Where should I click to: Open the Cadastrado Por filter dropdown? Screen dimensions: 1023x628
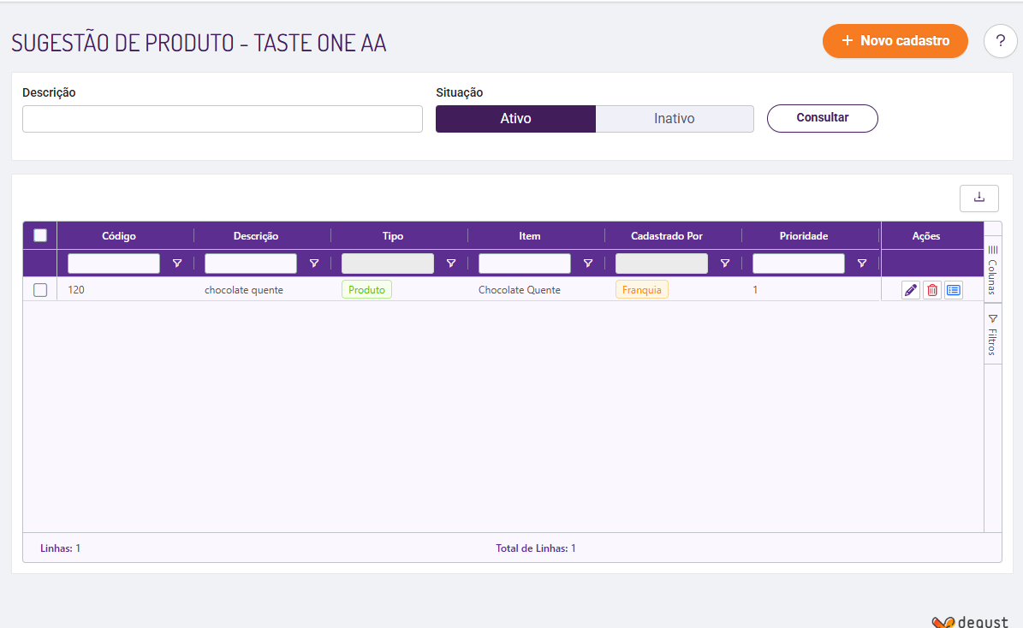pyautogui.click(x=662, y=264)
